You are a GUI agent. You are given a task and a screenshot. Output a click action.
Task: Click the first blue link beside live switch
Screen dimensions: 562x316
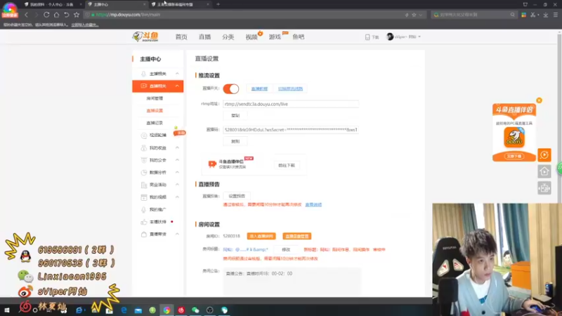[259, 88]
